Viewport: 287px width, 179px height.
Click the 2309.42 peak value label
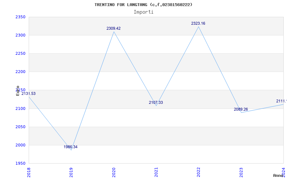[113, 29]
